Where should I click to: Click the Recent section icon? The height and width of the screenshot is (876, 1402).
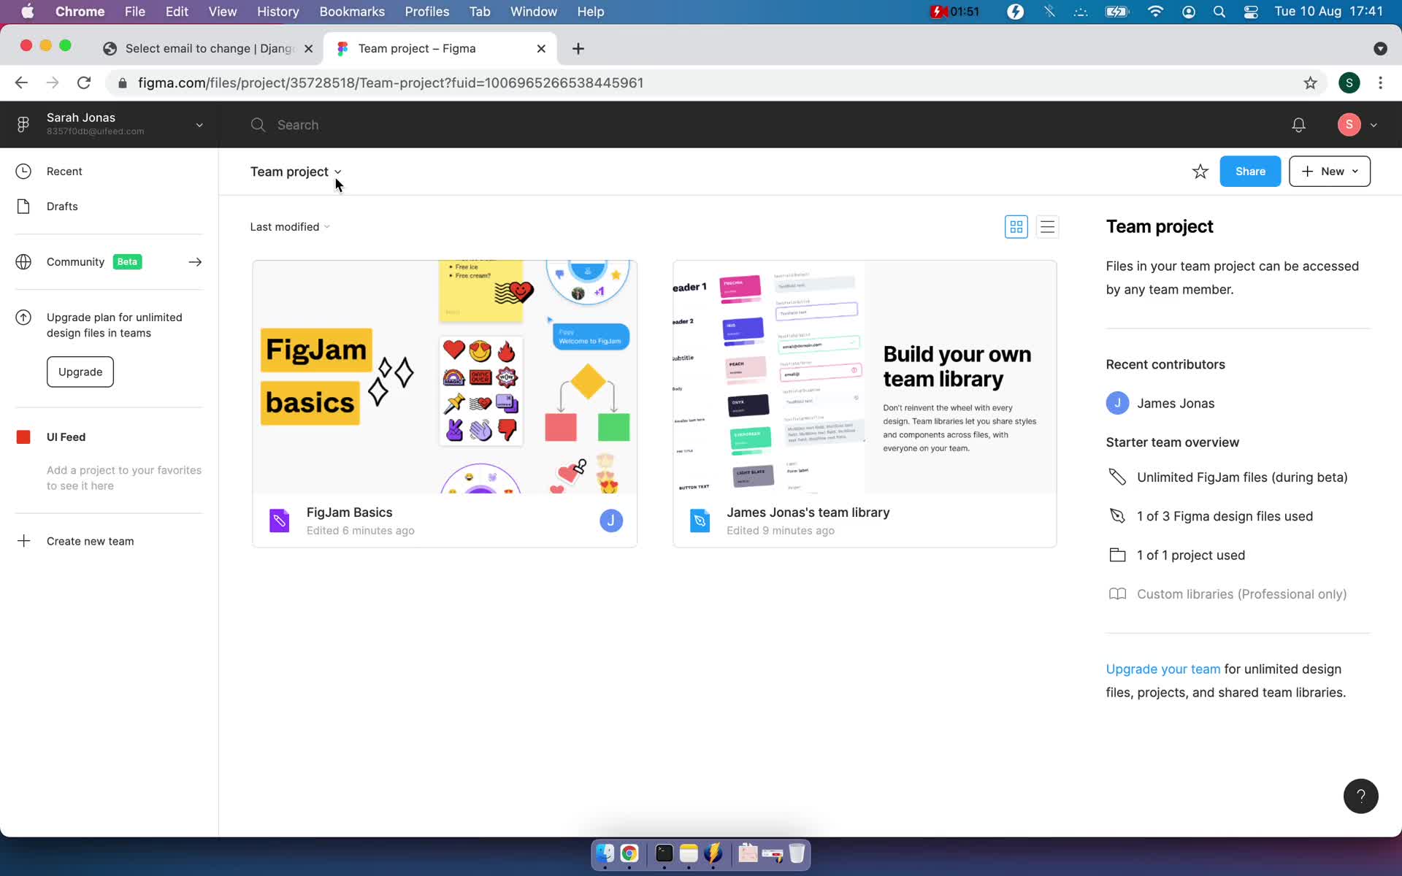coord(24,171)
